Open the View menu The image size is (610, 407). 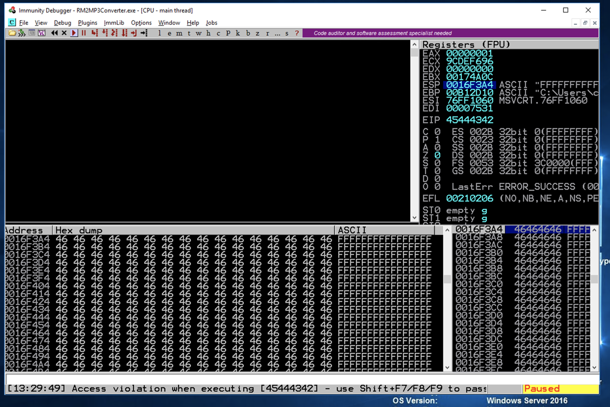point(41,23)
